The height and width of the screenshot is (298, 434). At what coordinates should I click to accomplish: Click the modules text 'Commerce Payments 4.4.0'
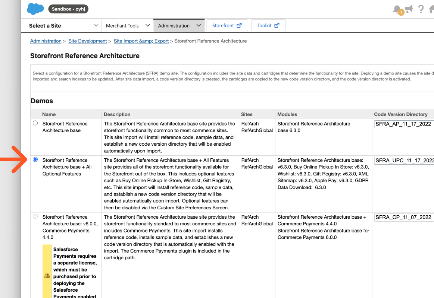[x=307, y=224]
